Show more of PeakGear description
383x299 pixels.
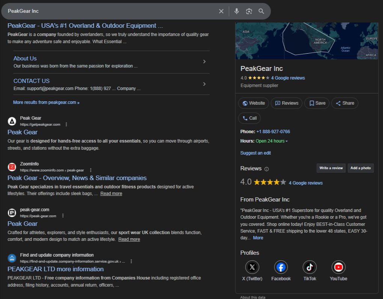click(x=258, y=238)
